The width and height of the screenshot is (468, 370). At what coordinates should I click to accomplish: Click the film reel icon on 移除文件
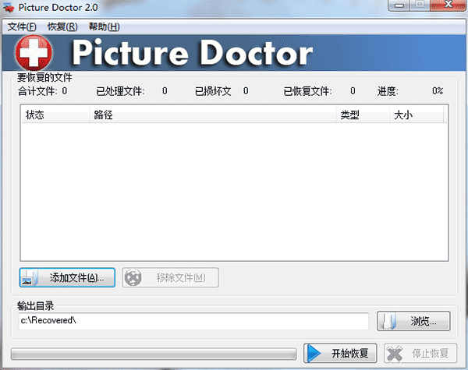pyautogui.click(x=134, y=278)
